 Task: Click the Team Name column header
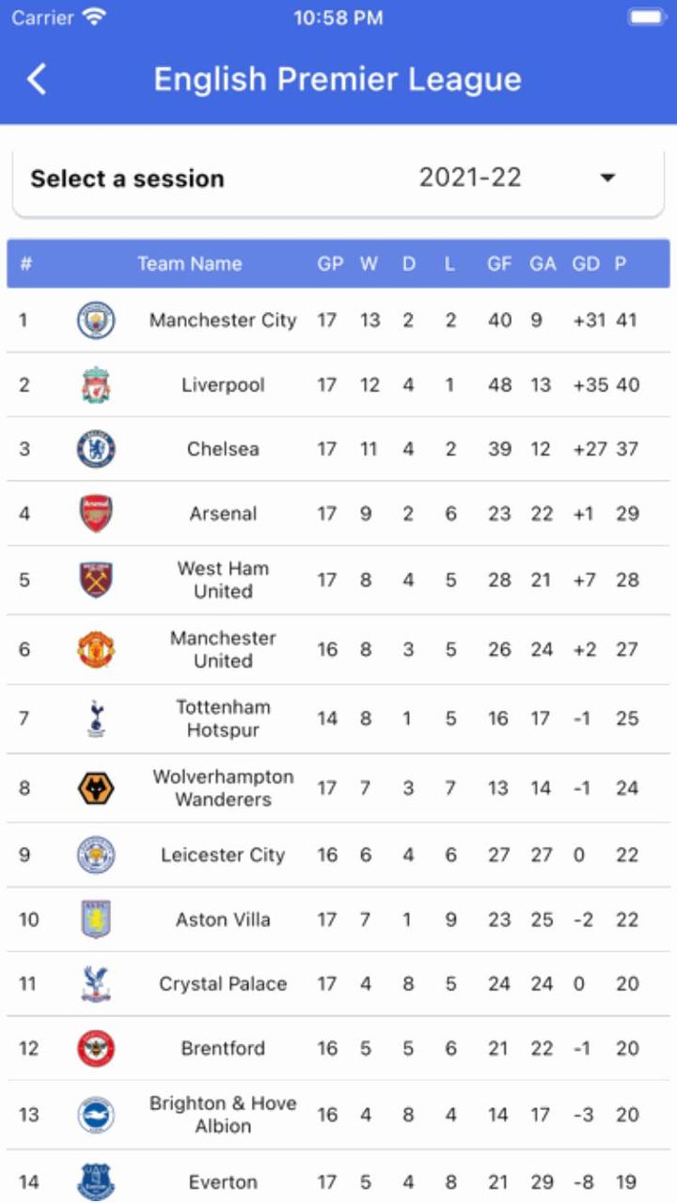coord(190,264)
